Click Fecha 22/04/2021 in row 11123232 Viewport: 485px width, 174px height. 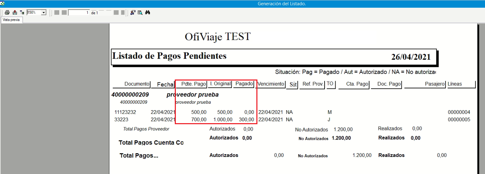pos(163,112)
